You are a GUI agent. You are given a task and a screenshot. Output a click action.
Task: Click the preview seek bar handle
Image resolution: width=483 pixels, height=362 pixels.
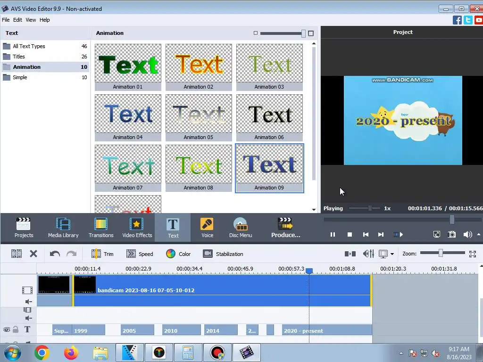(x=452, y=220)
